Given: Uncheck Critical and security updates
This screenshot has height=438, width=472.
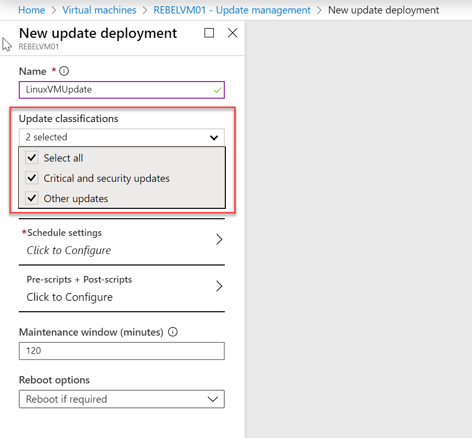Looking at the screenshot, I should [32, 178].
